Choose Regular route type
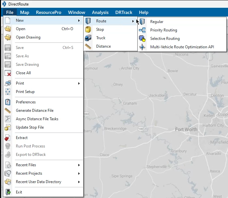This screenshot has height=198, width=228. [x=182, y=22]
